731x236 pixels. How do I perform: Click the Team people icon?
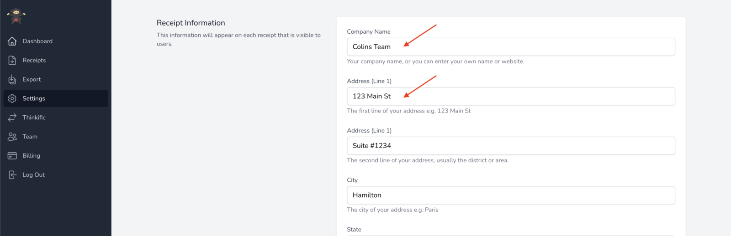click(x=12, y=137)
